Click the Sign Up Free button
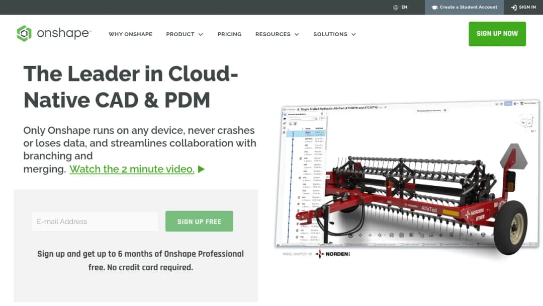The image size is (543, 306). pos(199,221)
